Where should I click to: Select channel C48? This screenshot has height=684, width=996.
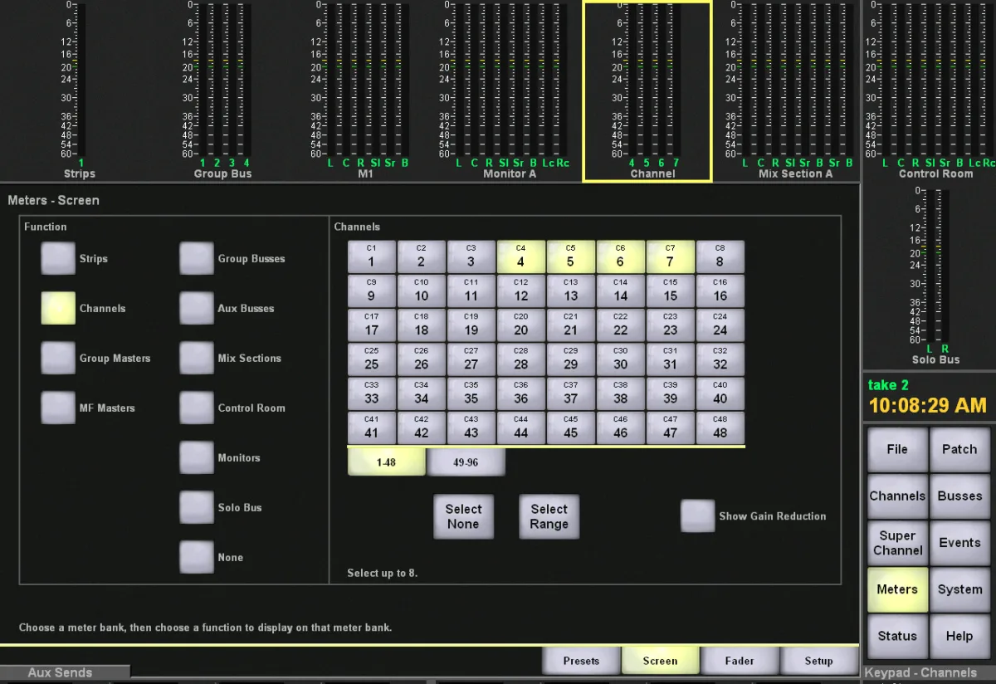[x=720, y=427]
